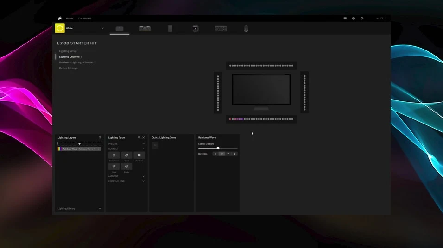Select the CPU cooler device tab
The height and width of the screenshot is (248, 443).
pos(195,29)
